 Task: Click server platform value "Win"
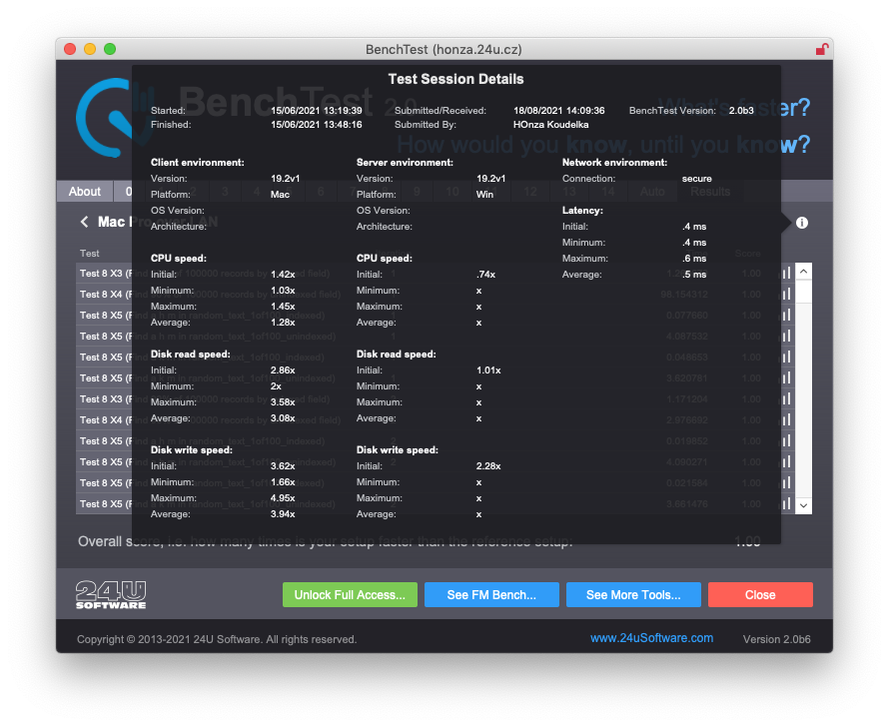(484, 195)
